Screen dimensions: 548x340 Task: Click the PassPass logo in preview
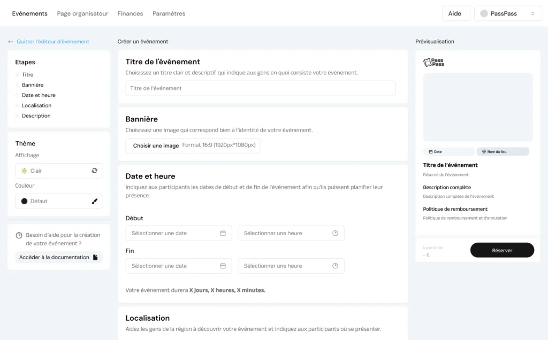[433, 63]
